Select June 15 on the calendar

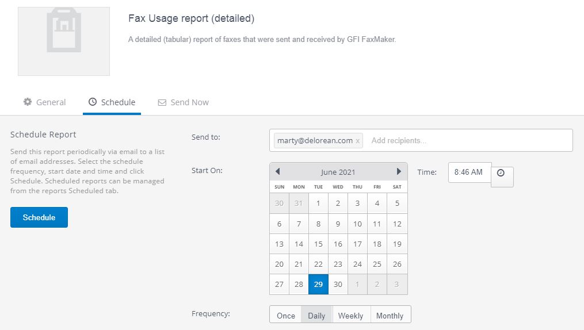coord(318,244)
